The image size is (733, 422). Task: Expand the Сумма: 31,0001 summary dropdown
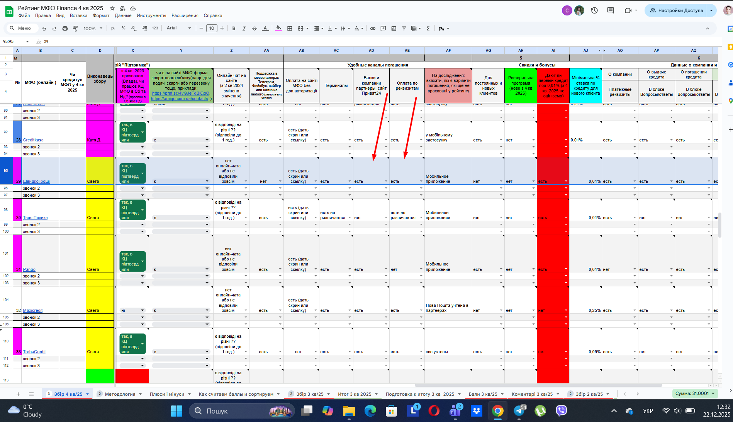tap(695, 393)
